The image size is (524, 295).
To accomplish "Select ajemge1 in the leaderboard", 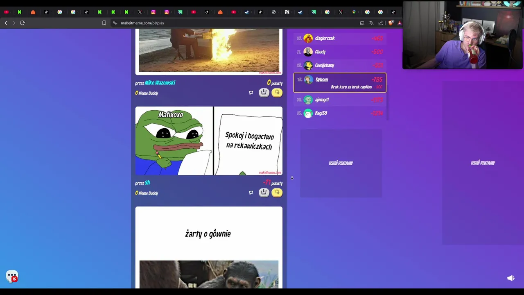I will click(340, 100).
